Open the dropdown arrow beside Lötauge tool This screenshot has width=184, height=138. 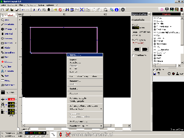point(16,29)
